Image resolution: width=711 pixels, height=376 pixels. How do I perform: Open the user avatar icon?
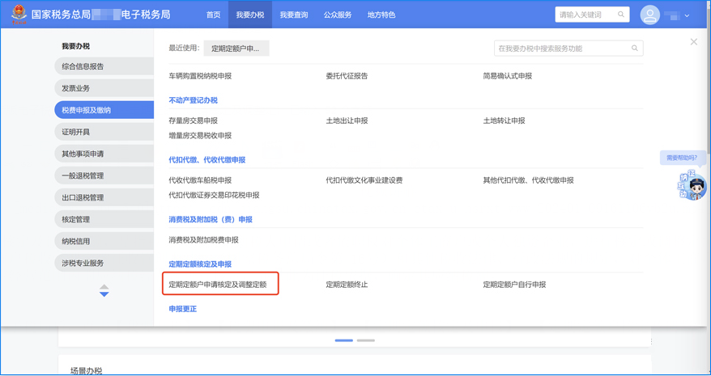[649, 15]
